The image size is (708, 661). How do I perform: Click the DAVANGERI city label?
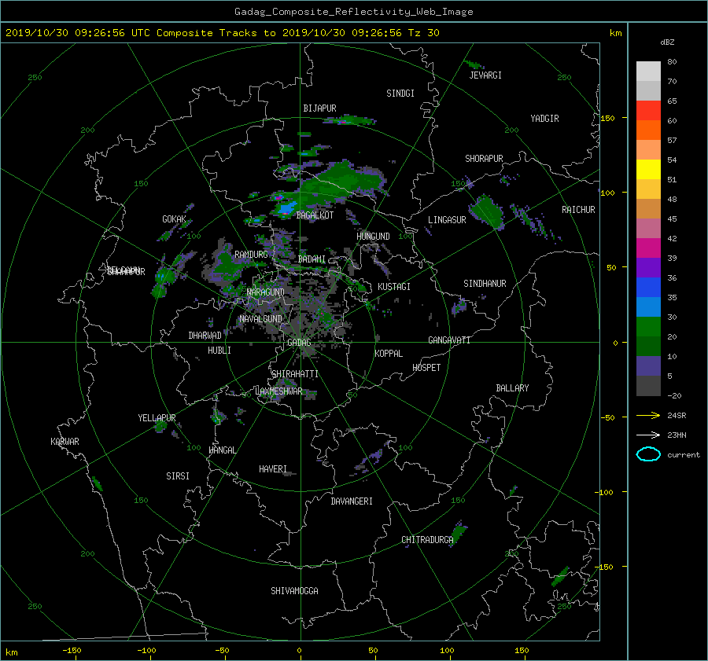pyautogui.click(x=352, y=501)
